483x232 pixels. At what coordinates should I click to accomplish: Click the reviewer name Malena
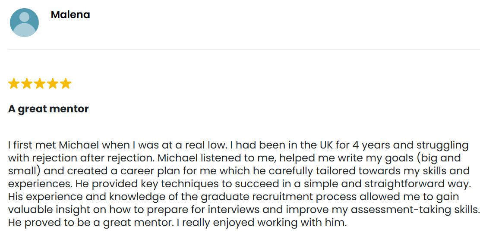(70, 15)
